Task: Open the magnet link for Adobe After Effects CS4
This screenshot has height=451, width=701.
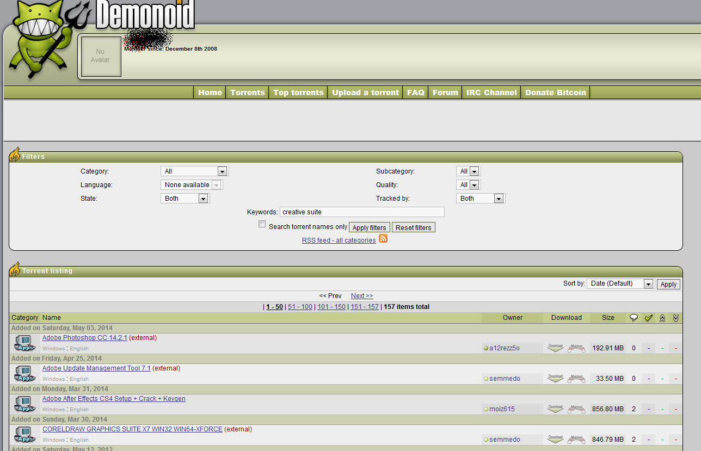Action: point(576,409)
